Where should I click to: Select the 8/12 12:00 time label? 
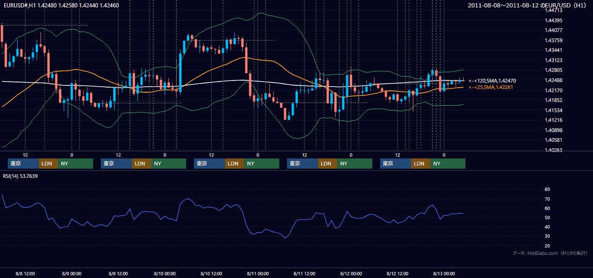pos(397,273)
